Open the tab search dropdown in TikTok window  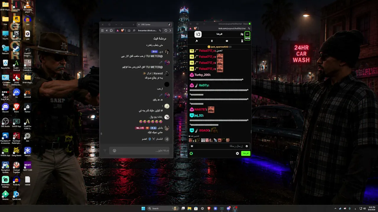(122, 24)
